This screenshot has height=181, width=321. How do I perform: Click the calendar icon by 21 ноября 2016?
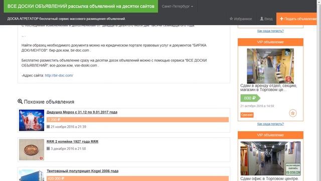pyautogui.click(x=48, y=127)
